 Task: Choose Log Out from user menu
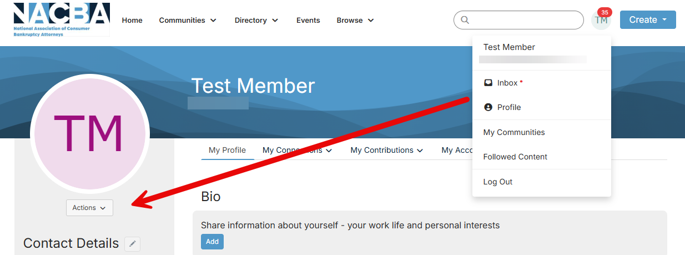498,182
